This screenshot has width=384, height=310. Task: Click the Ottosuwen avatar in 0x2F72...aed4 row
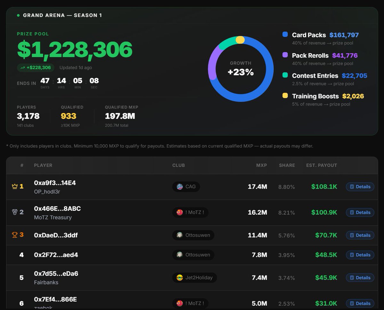[x=180, y=255]
